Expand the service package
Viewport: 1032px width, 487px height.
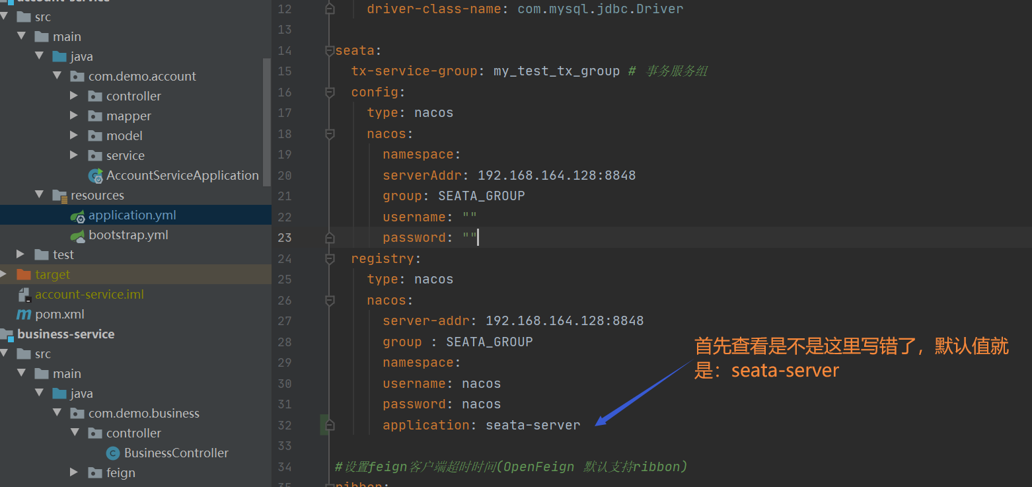click(74, 155)
